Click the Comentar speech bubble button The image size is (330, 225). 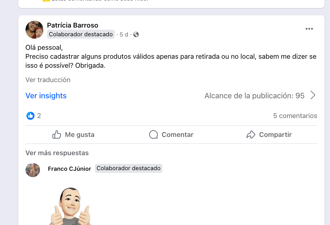[171, 135]
